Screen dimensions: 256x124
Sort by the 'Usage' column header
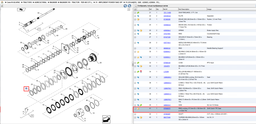point(231,9)
